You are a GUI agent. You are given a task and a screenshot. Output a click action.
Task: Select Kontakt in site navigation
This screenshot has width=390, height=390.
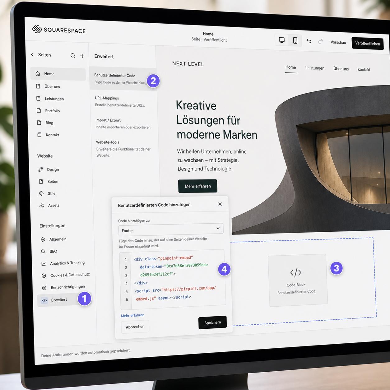click(364, 69)
